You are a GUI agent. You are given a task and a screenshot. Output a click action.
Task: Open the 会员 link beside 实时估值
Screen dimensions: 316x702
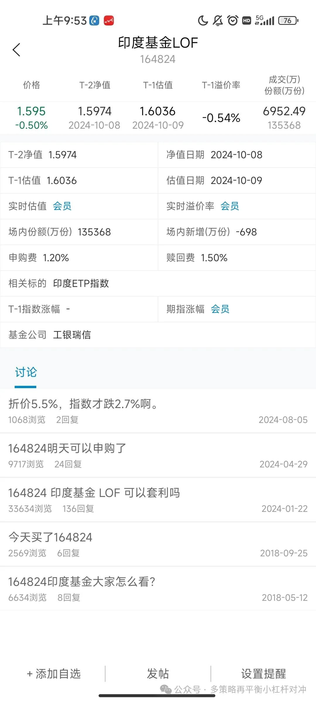62,206
